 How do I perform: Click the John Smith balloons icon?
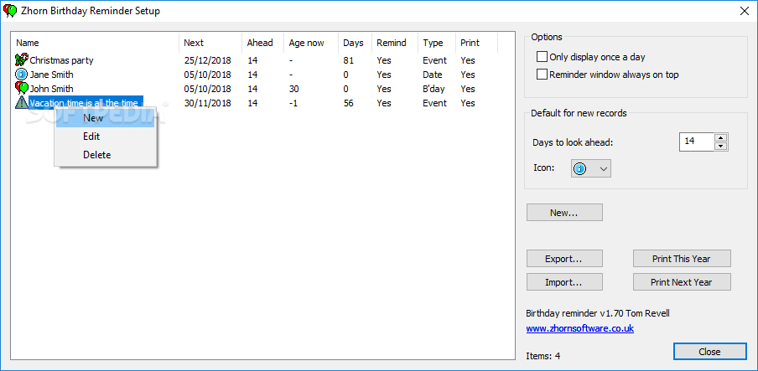coord(22,89)
